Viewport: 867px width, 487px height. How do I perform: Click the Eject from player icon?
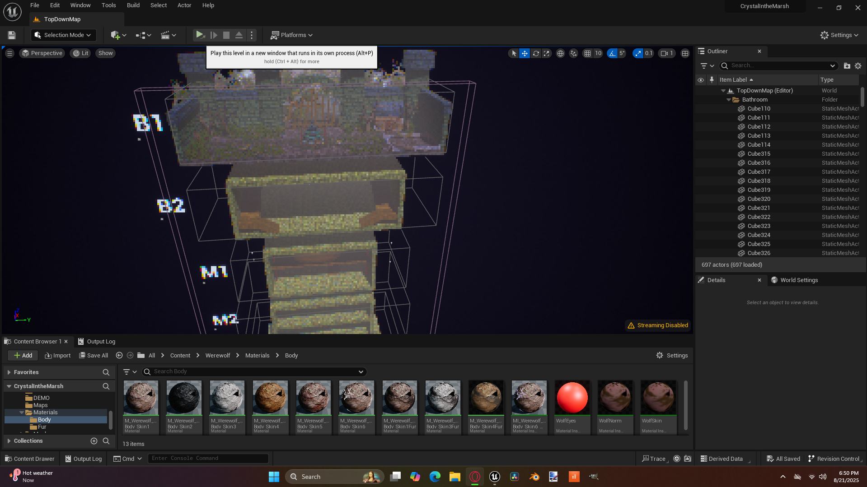[x=239, y=35]
